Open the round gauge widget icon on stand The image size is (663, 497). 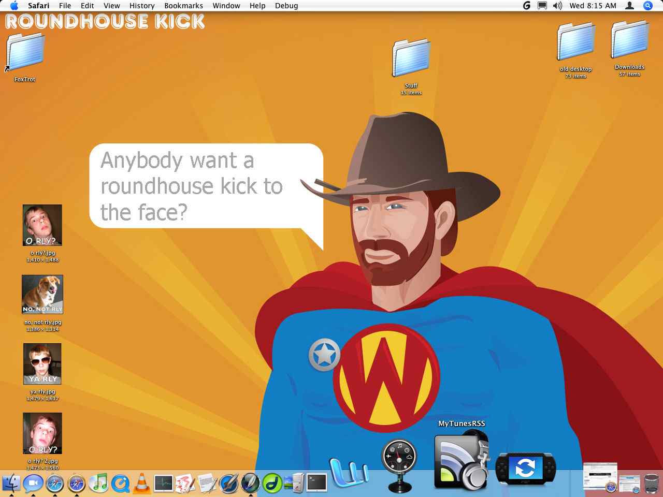399,466
